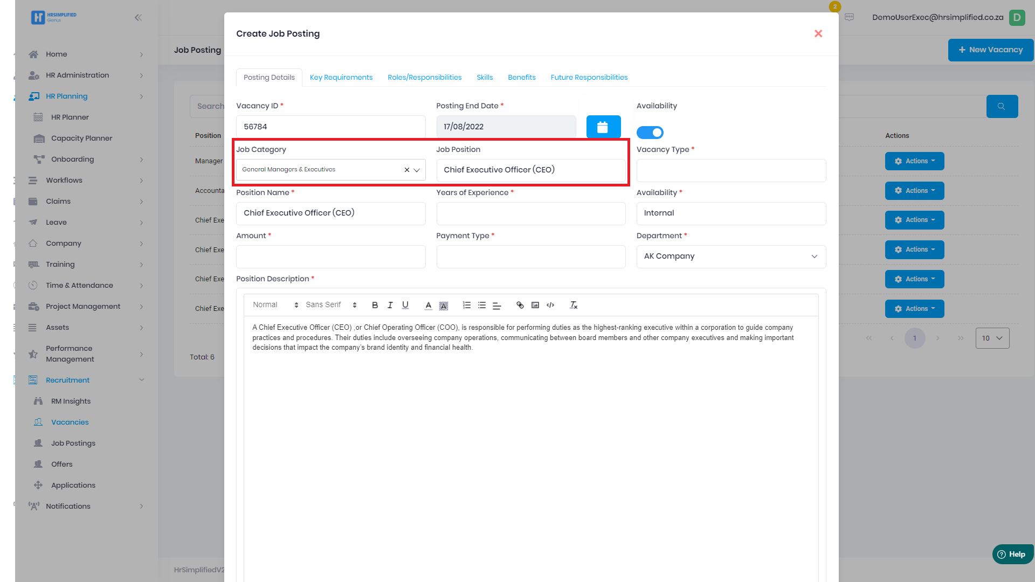Click the Bold formatting icon
This screenshot has height=582, width=1035.
pyautogui.click(x=375, y=305)
